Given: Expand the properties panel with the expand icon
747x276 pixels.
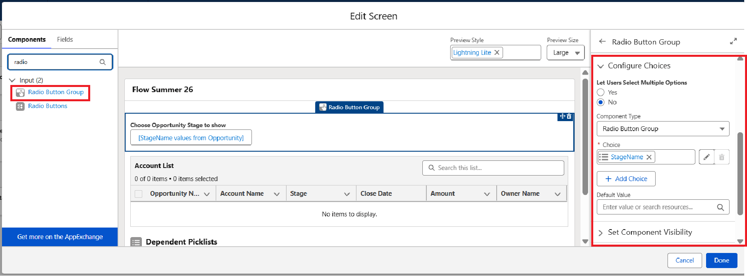Looking at the screenshot, I should point(733,41).
